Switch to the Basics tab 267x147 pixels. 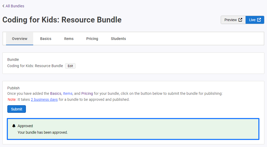(x=46, y=39)
